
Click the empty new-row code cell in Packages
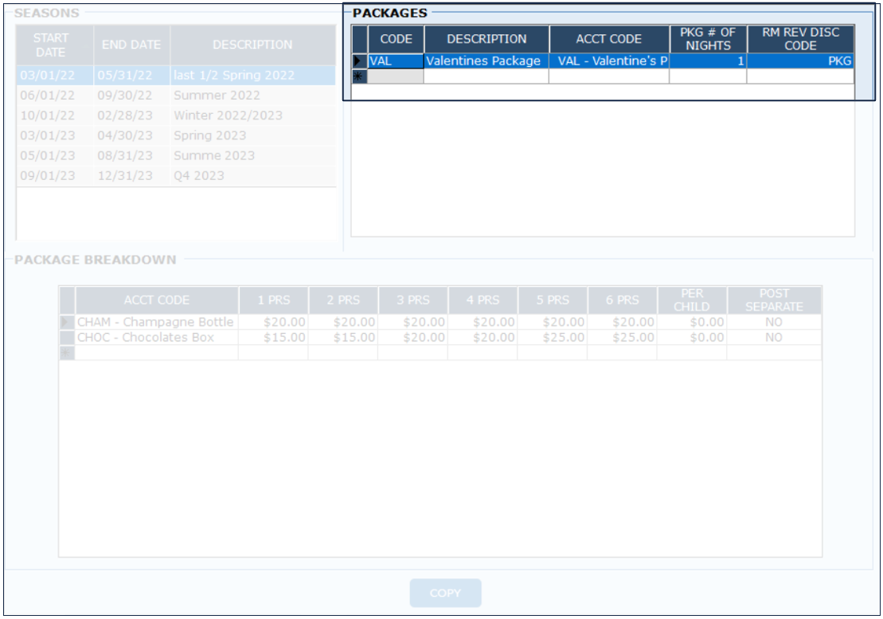396,76
